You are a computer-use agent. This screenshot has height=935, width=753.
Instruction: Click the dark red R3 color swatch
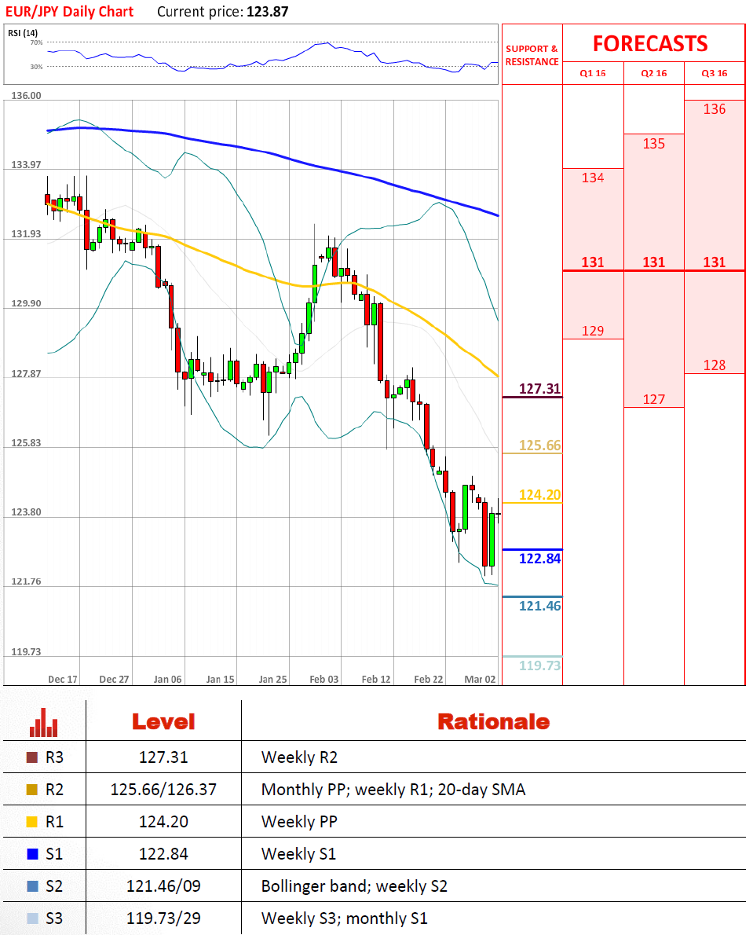[32, 757]
